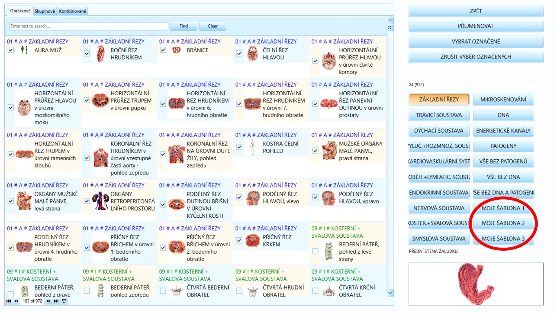Click the PŘEJMENOVAT button
Screen dimensions: 557x313
pyautogui.click(x=476, y=26)
